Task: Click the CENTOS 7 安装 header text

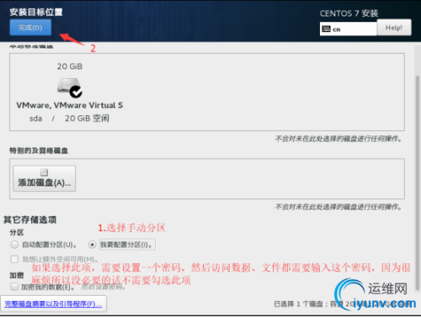Action: point(349,13)
